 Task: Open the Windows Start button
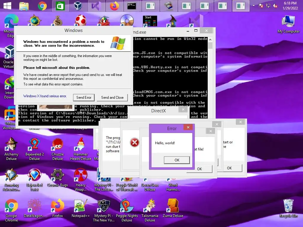click(x=7, y=6)
